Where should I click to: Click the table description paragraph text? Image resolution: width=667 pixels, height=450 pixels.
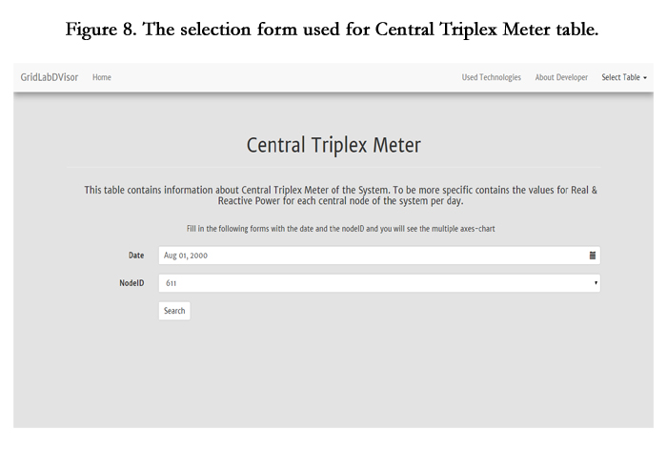pos(340,195)
